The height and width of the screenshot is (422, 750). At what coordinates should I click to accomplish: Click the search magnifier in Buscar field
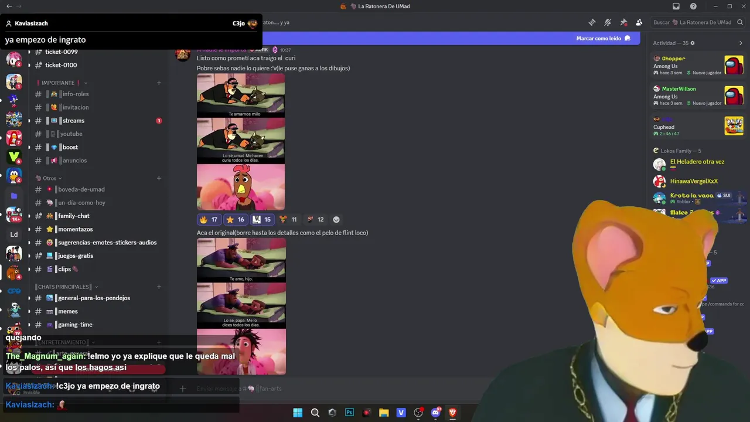pyautogui.click(x=740, y=22)
